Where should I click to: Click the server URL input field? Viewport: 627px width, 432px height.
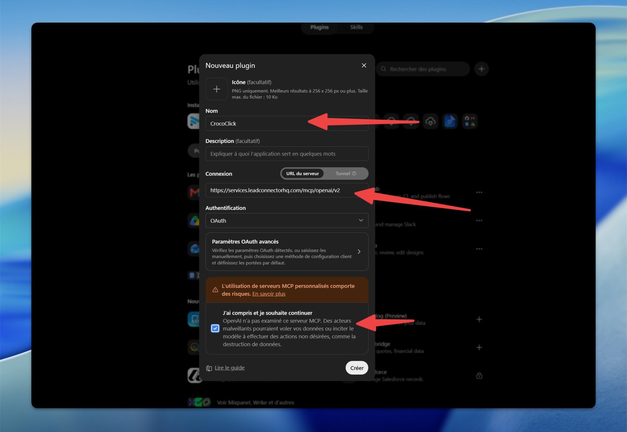[x=287, y=190]
